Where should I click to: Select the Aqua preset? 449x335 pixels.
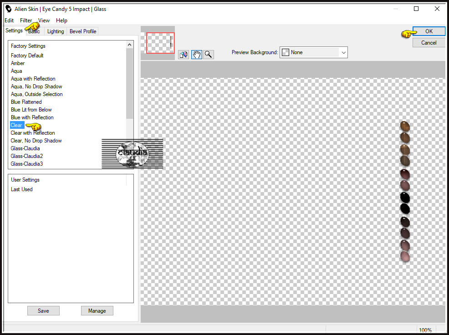click(x=16, y=71)
